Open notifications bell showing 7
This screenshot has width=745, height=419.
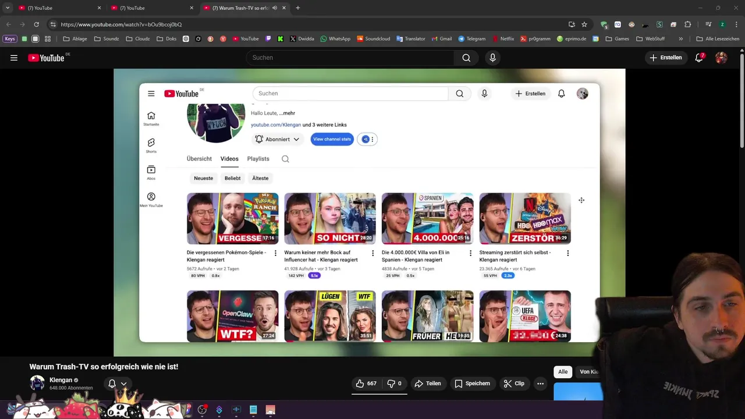point(700,58)
